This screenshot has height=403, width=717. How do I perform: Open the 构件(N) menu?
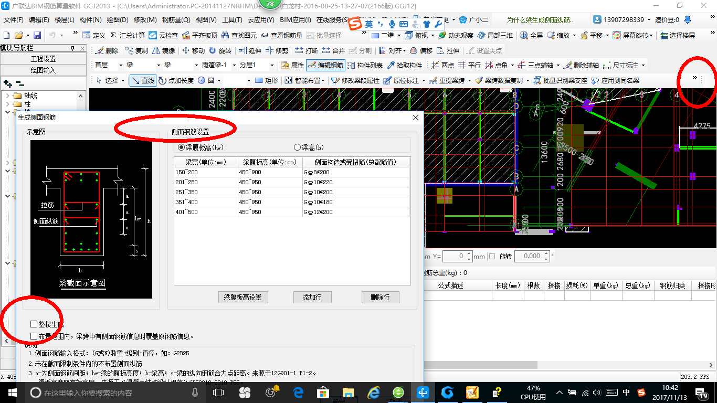tap(91, 20)
